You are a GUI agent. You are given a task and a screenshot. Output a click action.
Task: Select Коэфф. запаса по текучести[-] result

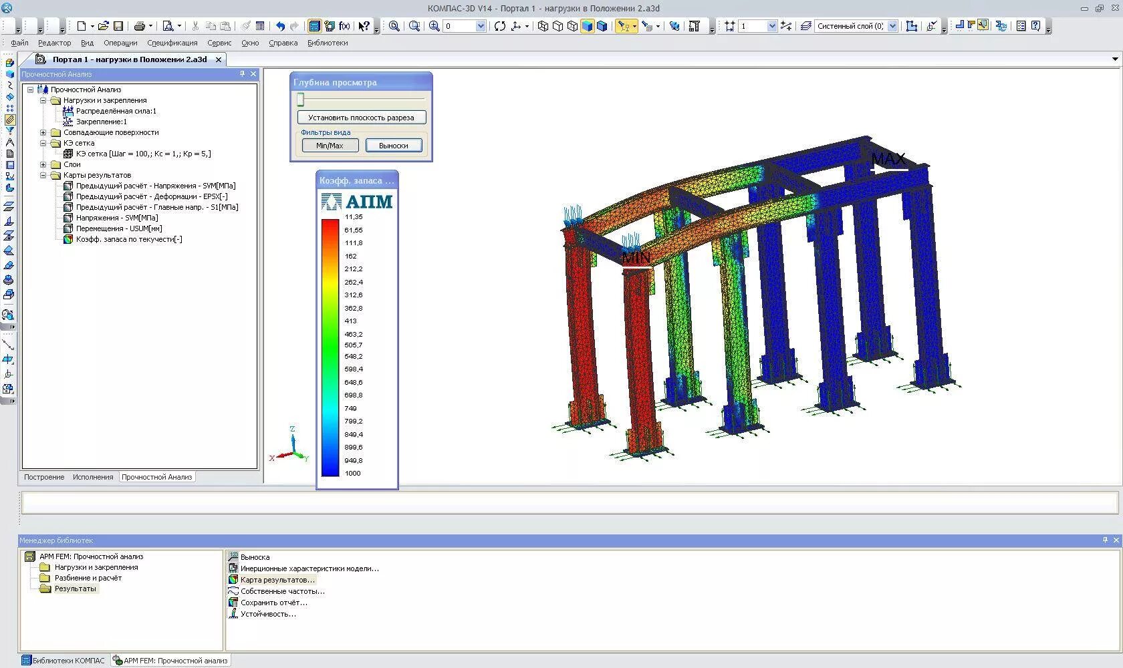[129, 239]
